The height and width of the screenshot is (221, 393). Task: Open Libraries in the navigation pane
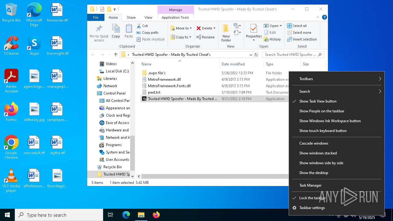110,79
